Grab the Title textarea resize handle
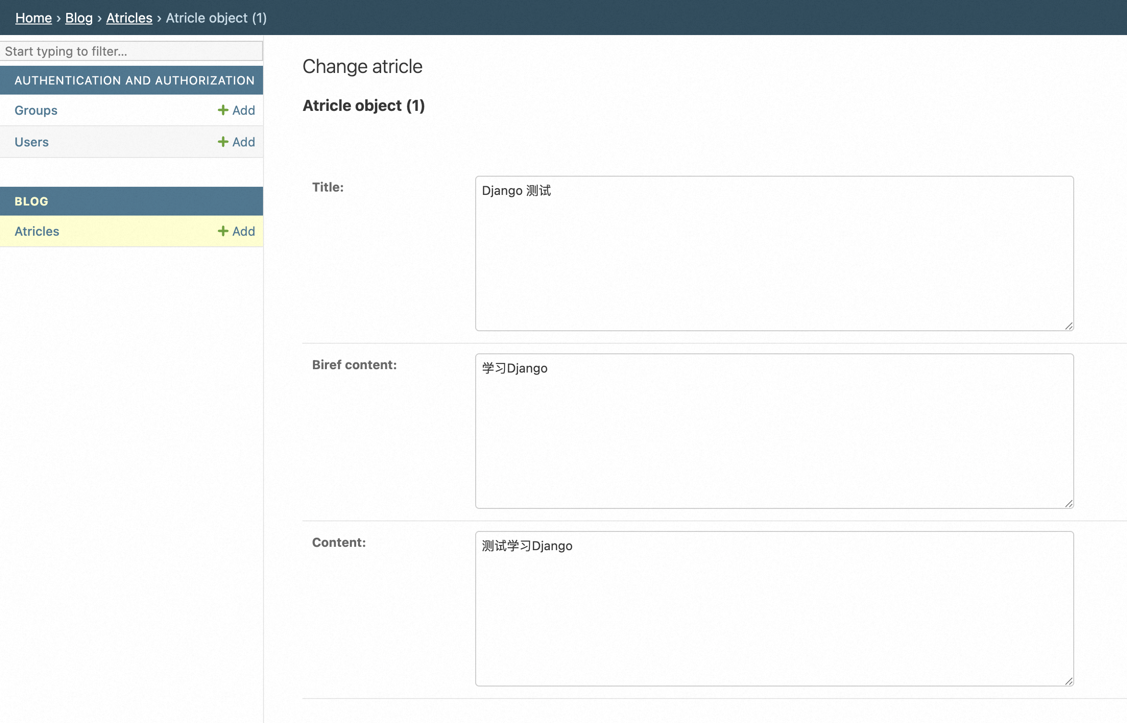Viewport: 1127px width, 723px height. [x=1068, y=326]
